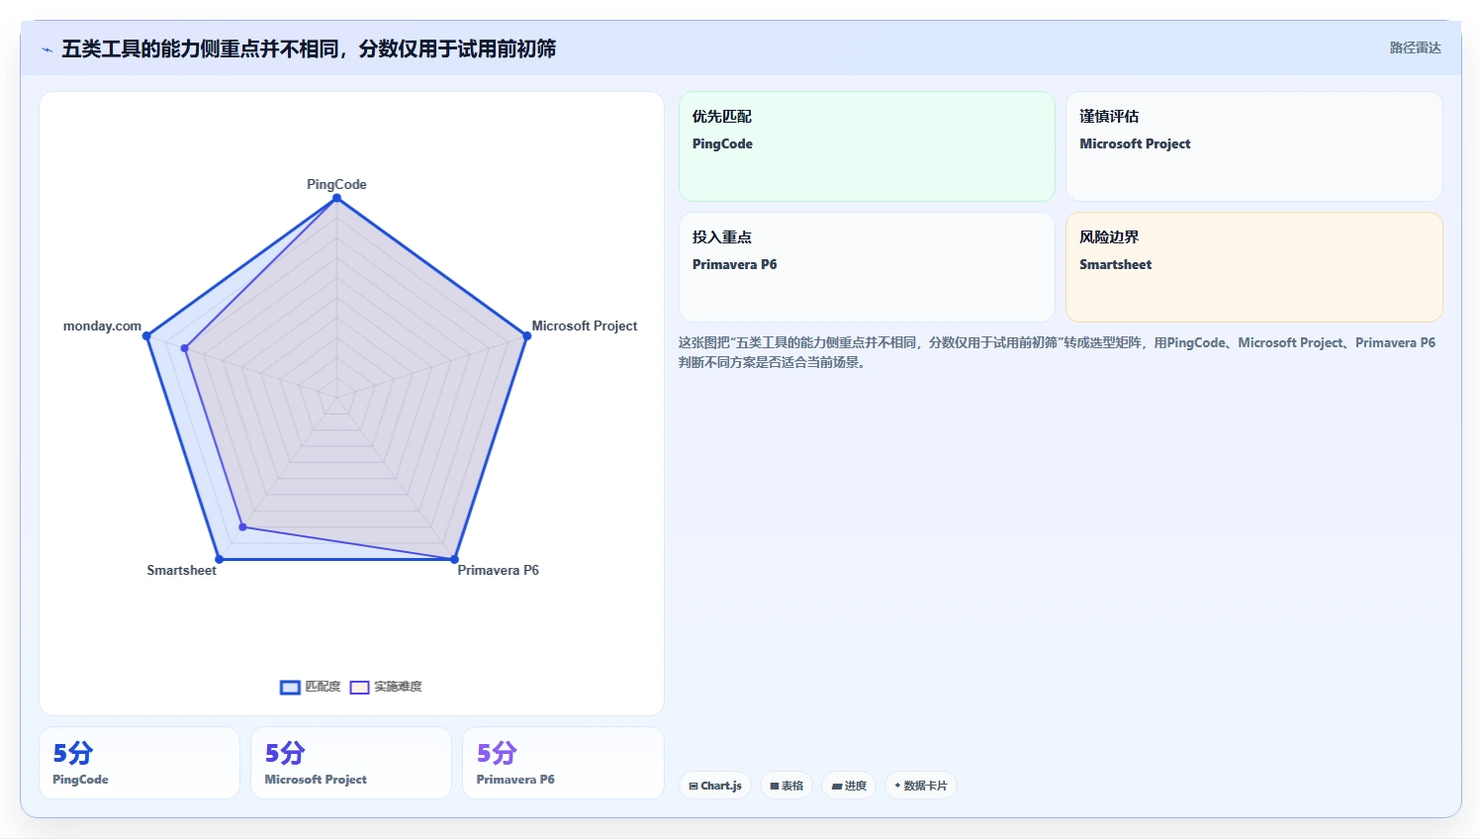Click the Microsoft Project radar vertex point
Image resolution: width=1482 pixels, height=839 pixels.
point(526,336)
